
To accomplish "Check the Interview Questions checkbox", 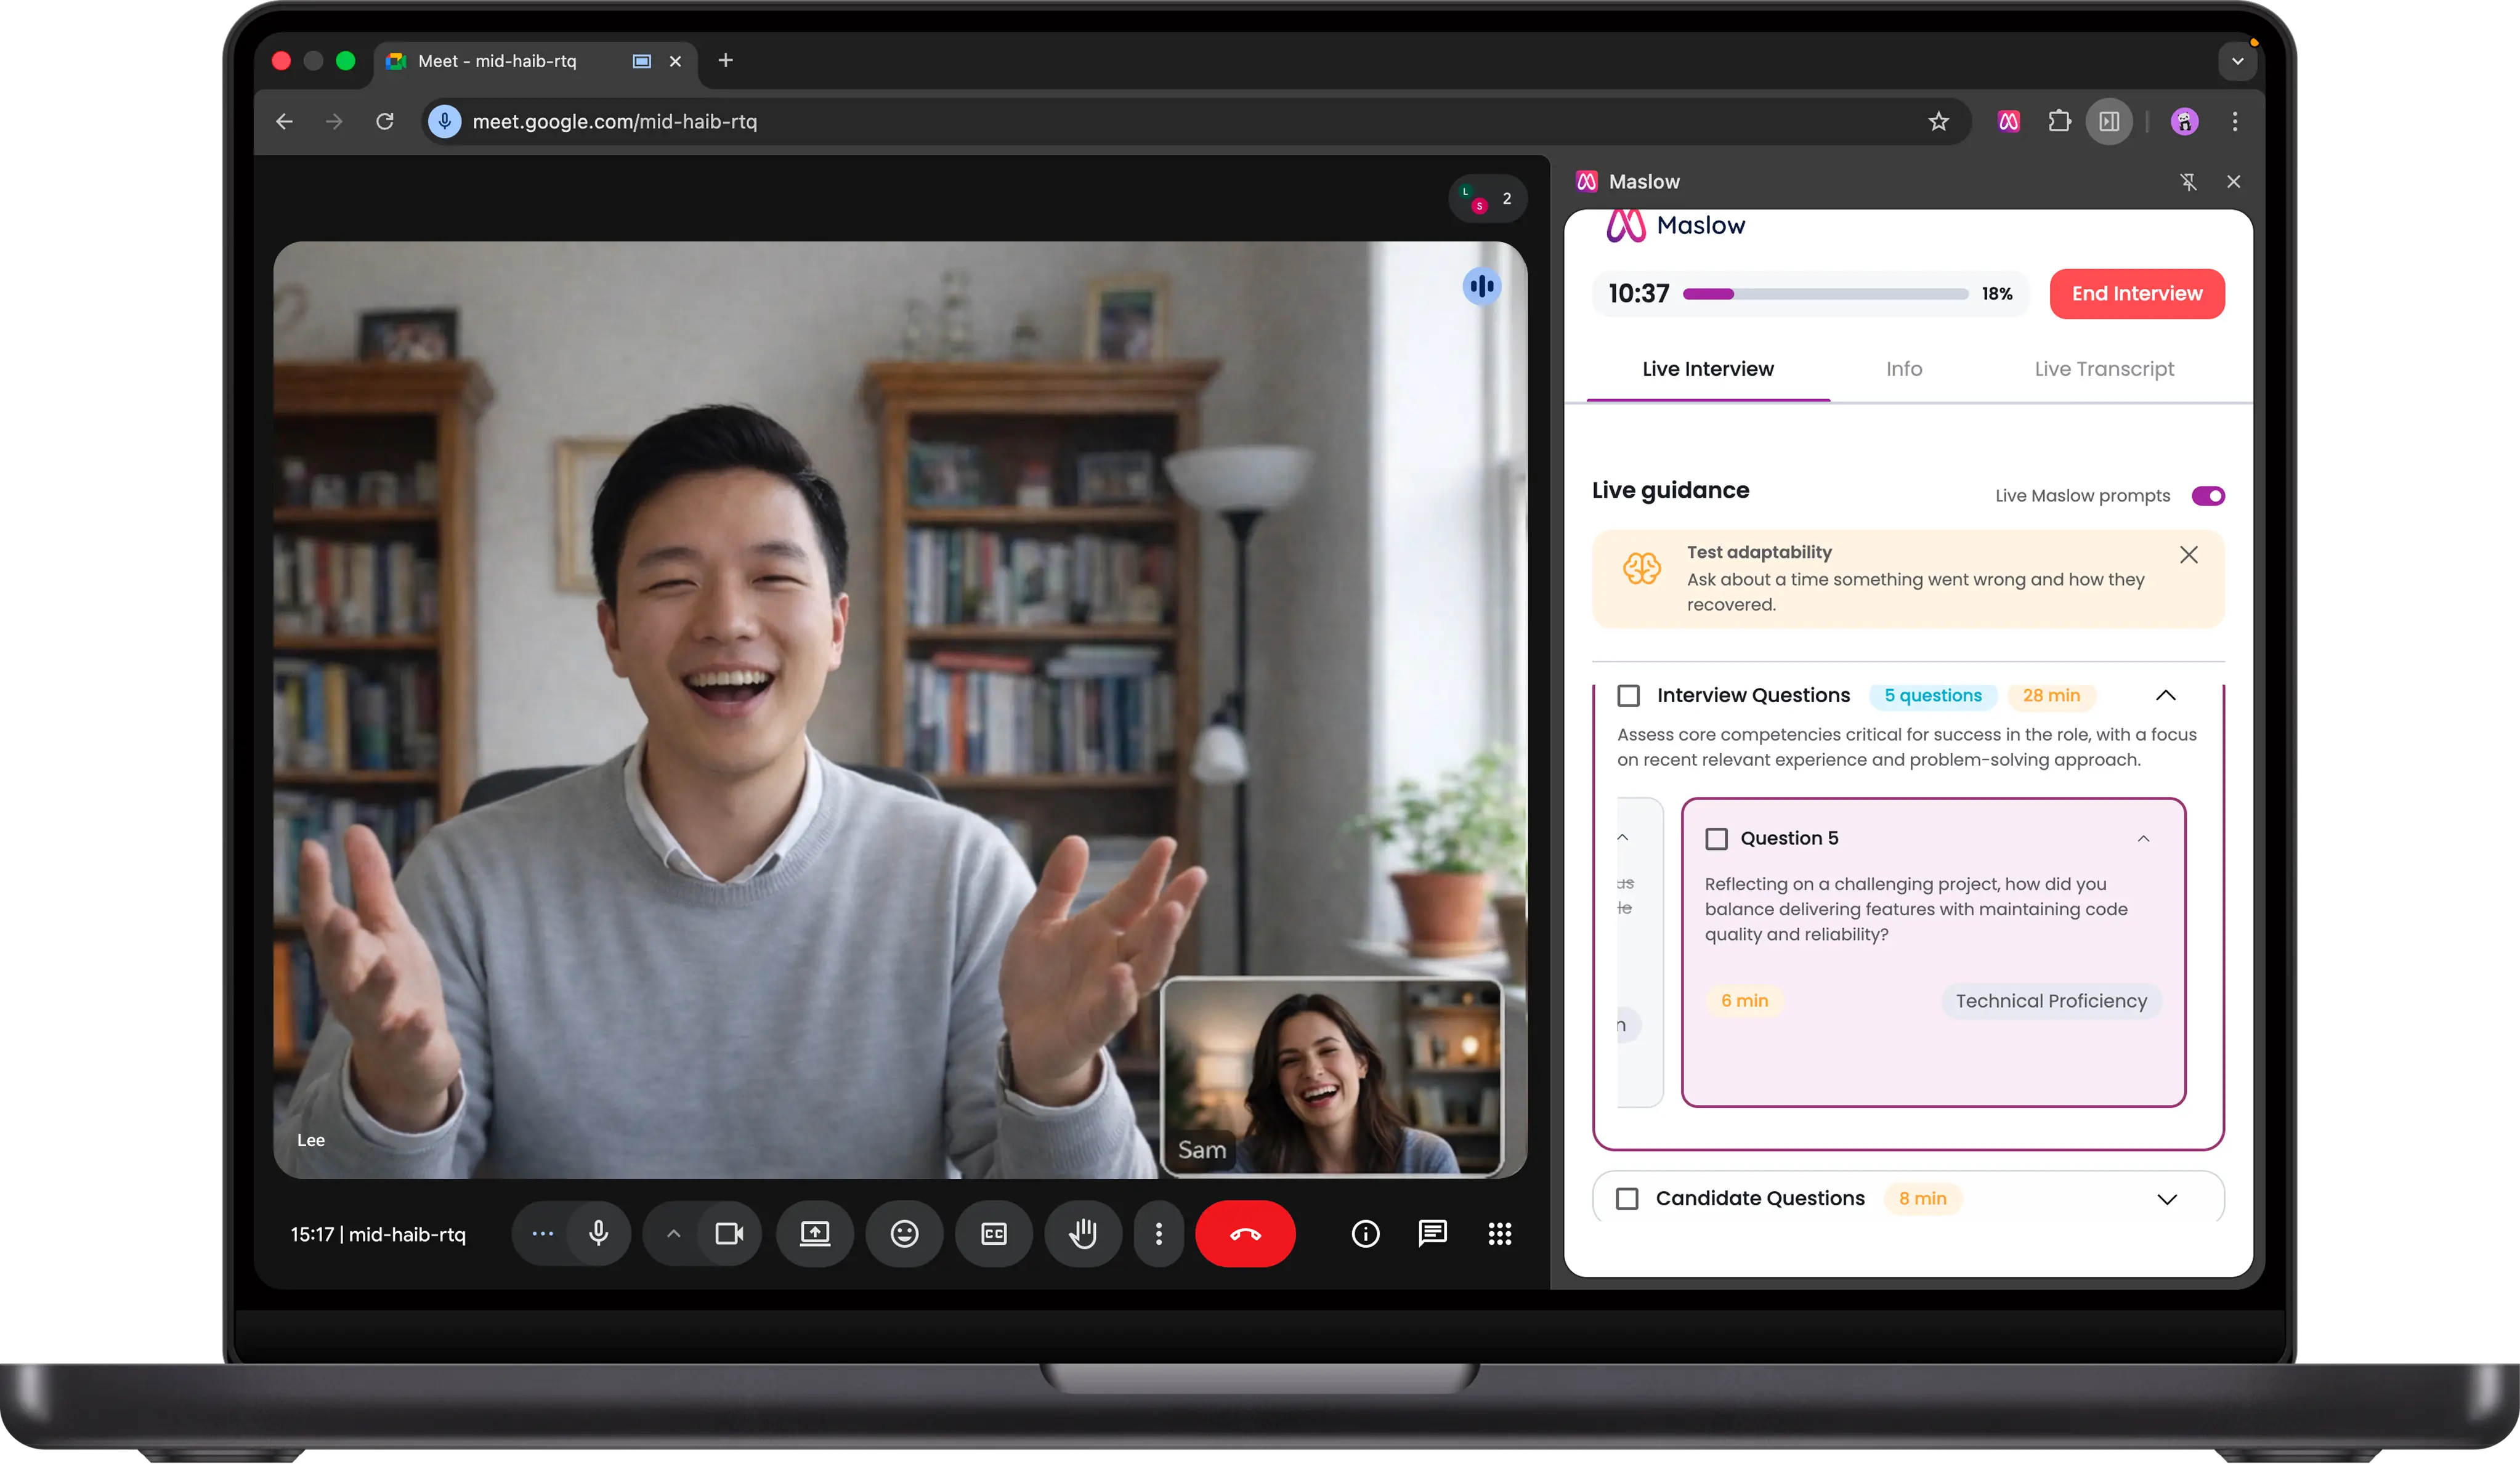I will point(1628,695).
